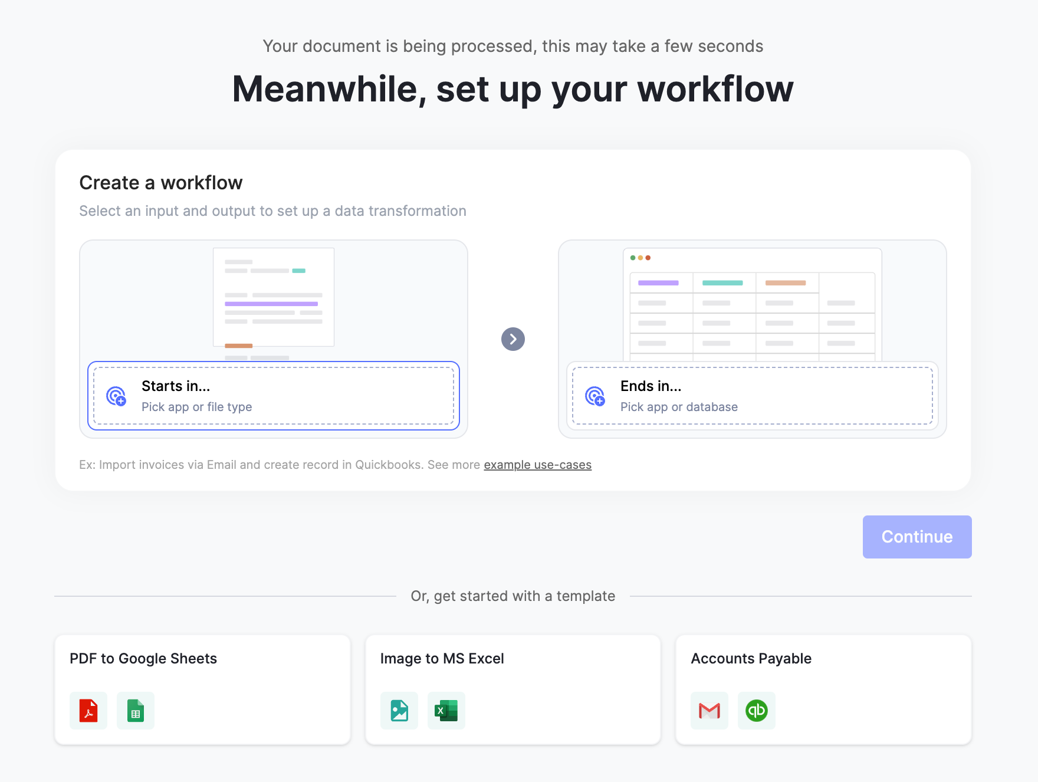Click the target-plus icon beside Starts in
1038x782 pixels.
[x=116, y=396]
